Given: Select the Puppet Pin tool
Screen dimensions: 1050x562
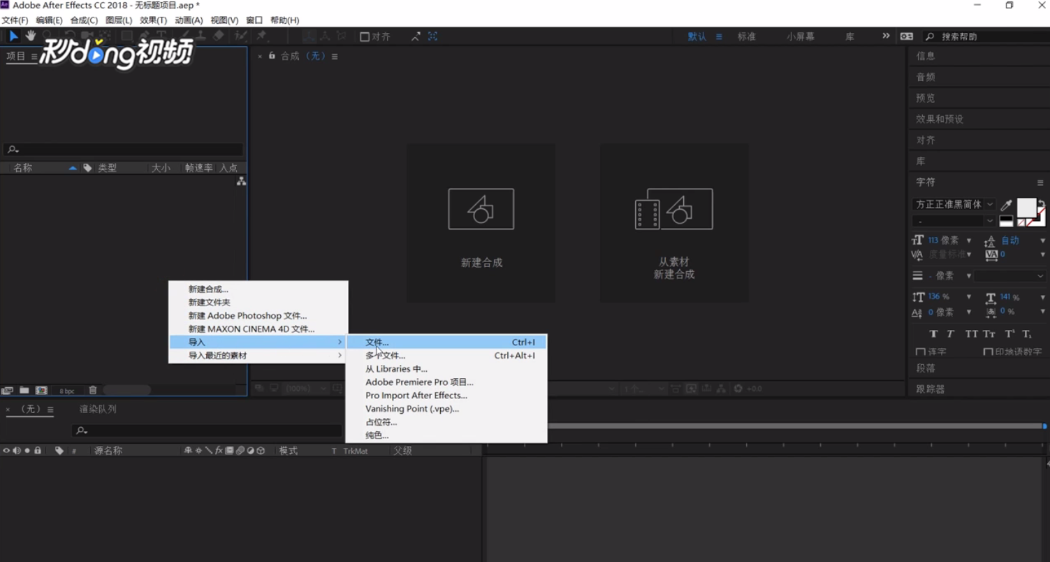Looking at the screenshot, I should pos(262,36).
